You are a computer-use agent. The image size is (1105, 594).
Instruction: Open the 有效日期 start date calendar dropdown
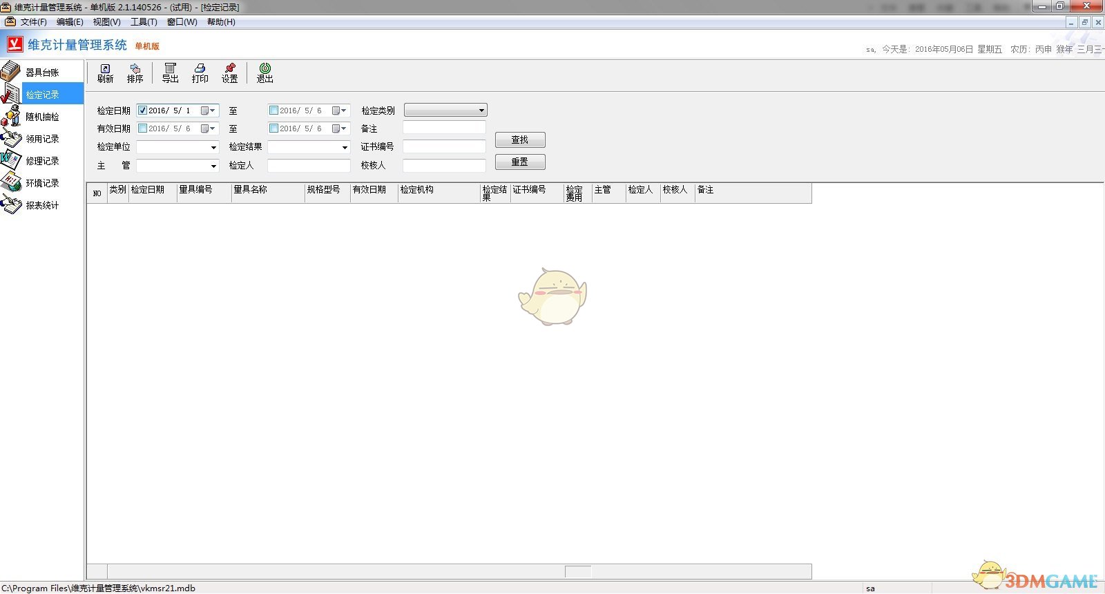click(208, 128)
